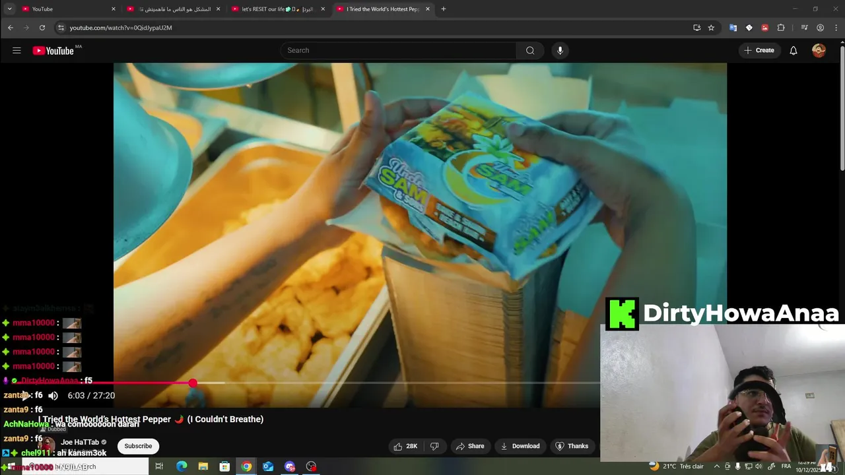The width and height of the screenshot is (845, 475).
Task: Open Joe HaTTab channel name link
Action: point(80,442)
